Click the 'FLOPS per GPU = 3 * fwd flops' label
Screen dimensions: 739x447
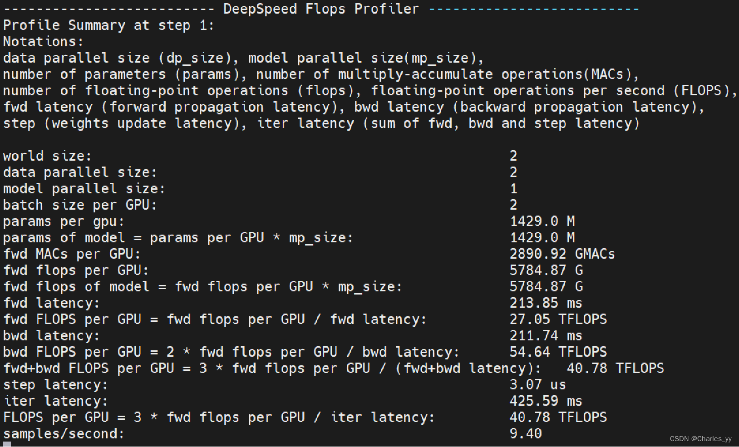219,418
